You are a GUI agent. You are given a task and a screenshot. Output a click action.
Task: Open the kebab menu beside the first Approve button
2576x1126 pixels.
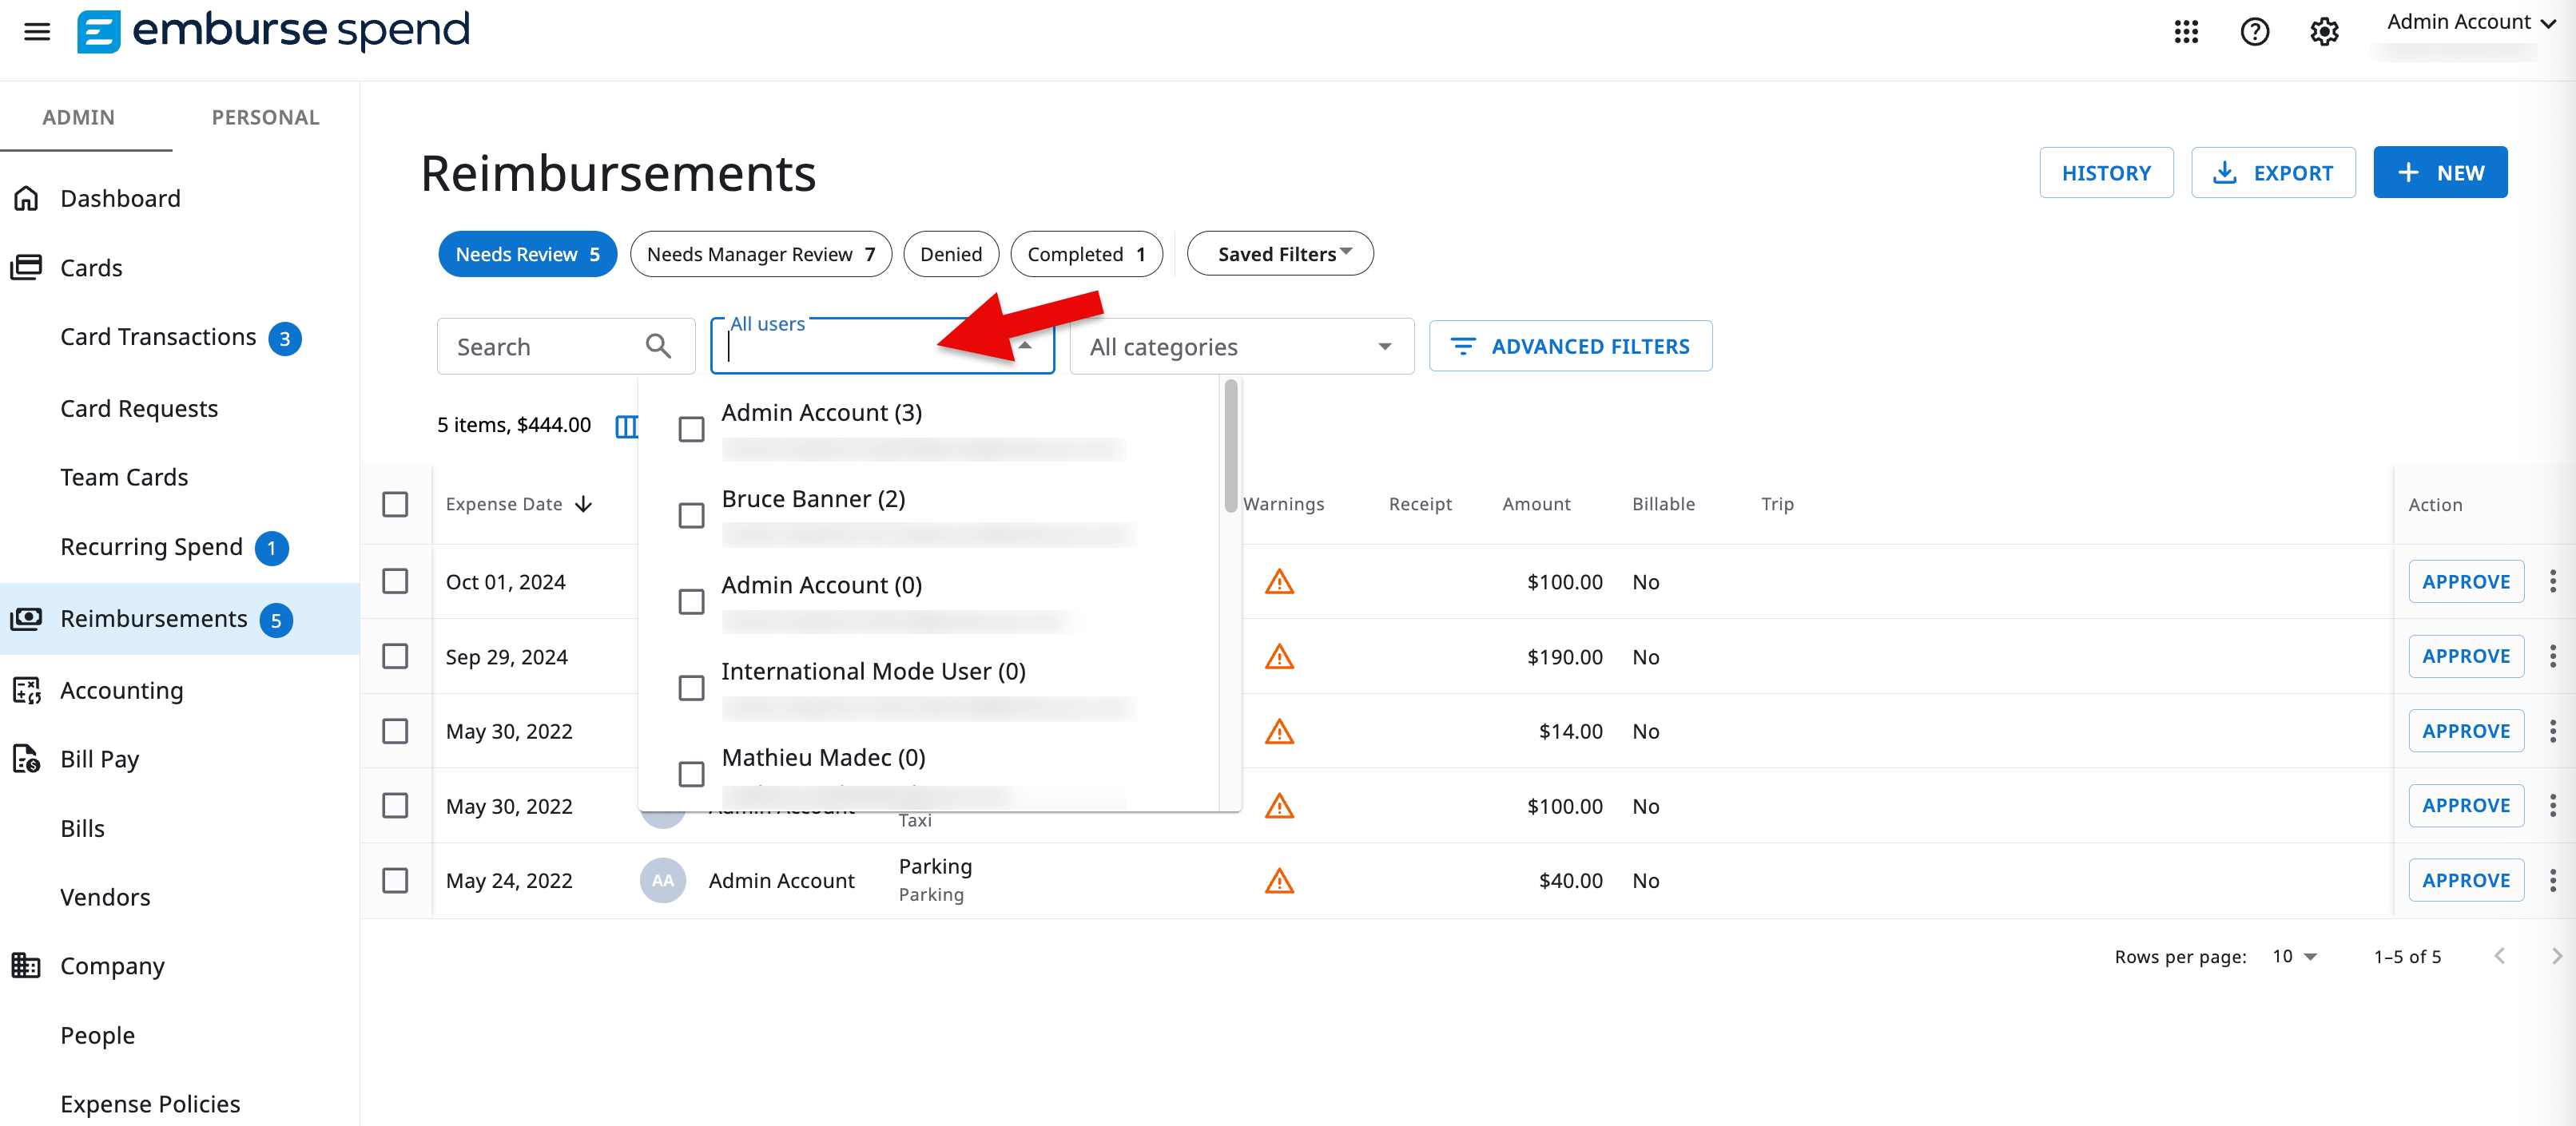(2553, 581)
